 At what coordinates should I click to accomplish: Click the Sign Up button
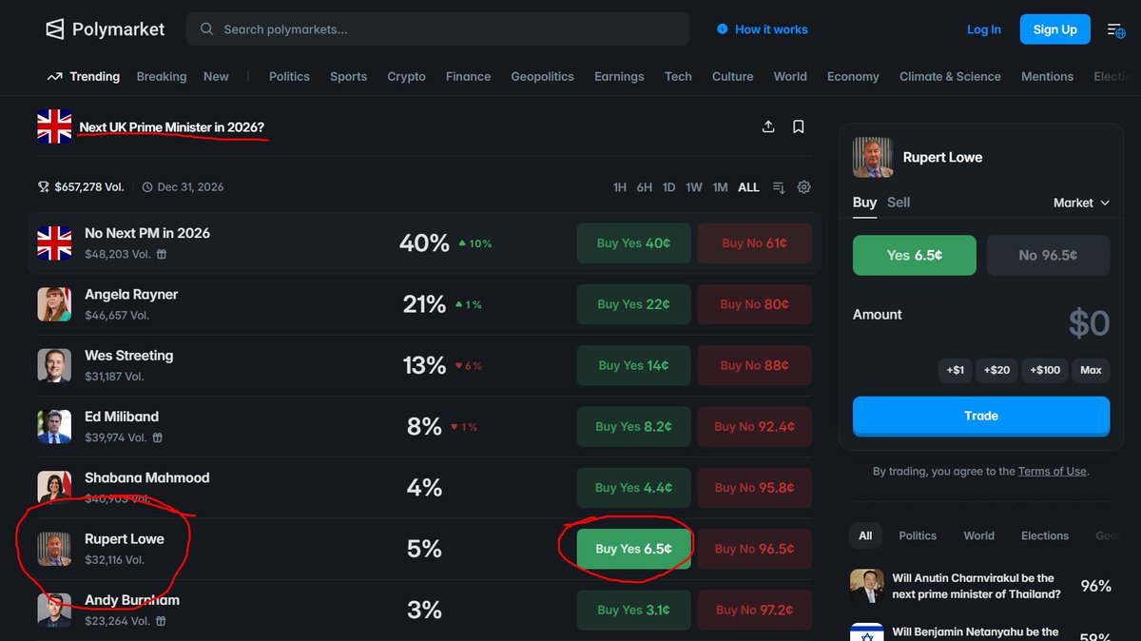[x=1055, y=29]
